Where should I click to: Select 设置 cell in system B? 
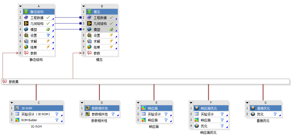point(102,35)
